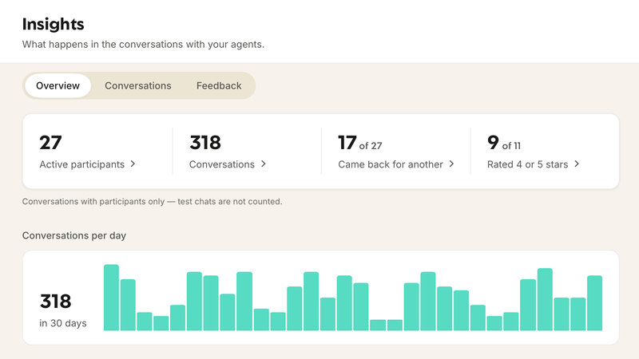Open the Conversations stat link
This screenshot has height=359, width=639.
[228, 164]
